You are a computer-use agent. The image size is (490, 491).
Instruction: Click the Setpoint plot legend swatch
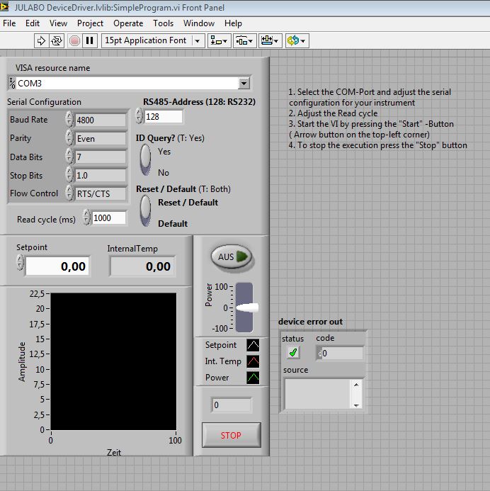click(253, 346)
